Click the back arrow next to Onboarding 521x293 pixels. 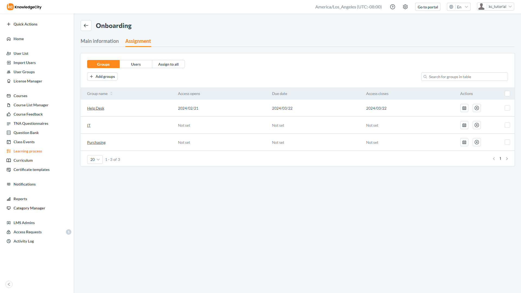86,26
